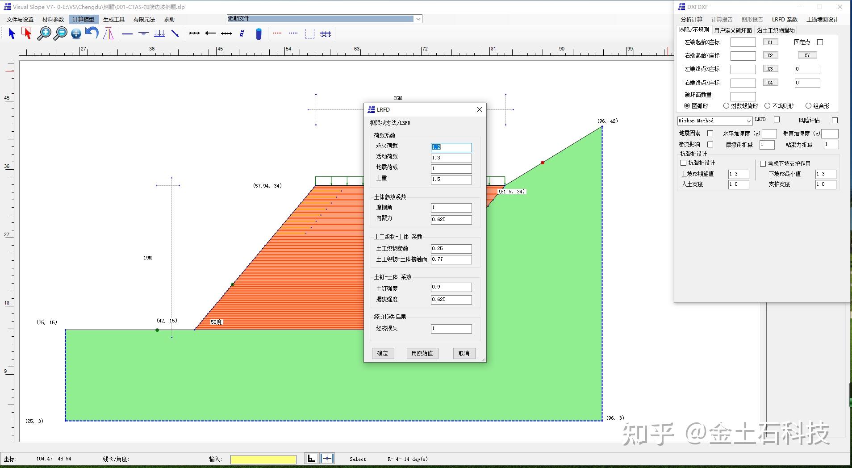Image resolution: width=852 pixels, height=468 pixels.
Task: Activate the Zoom Out magnifier tool
Action: 60,33
